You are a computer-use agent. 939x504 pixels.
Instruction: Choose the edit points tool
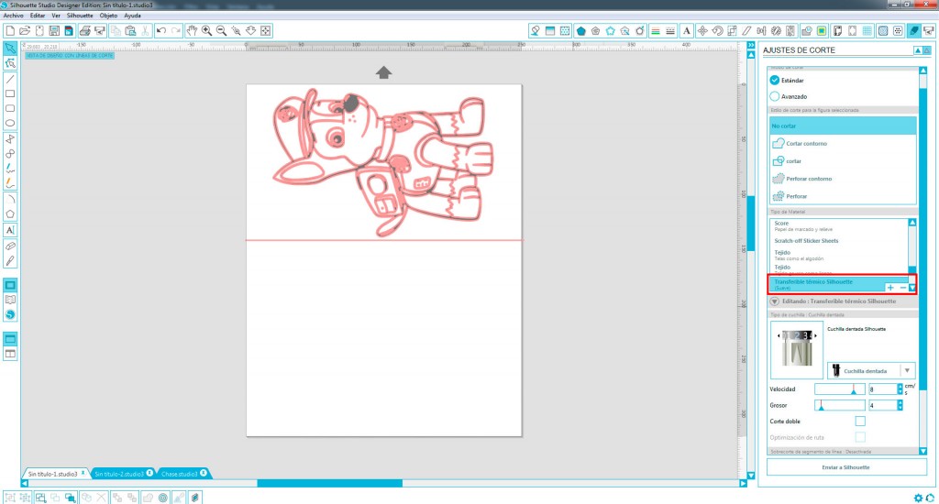10,63
